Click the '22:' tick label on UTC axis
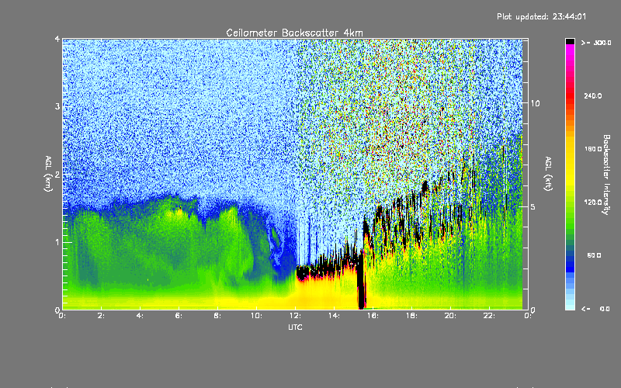 (489, 316)
